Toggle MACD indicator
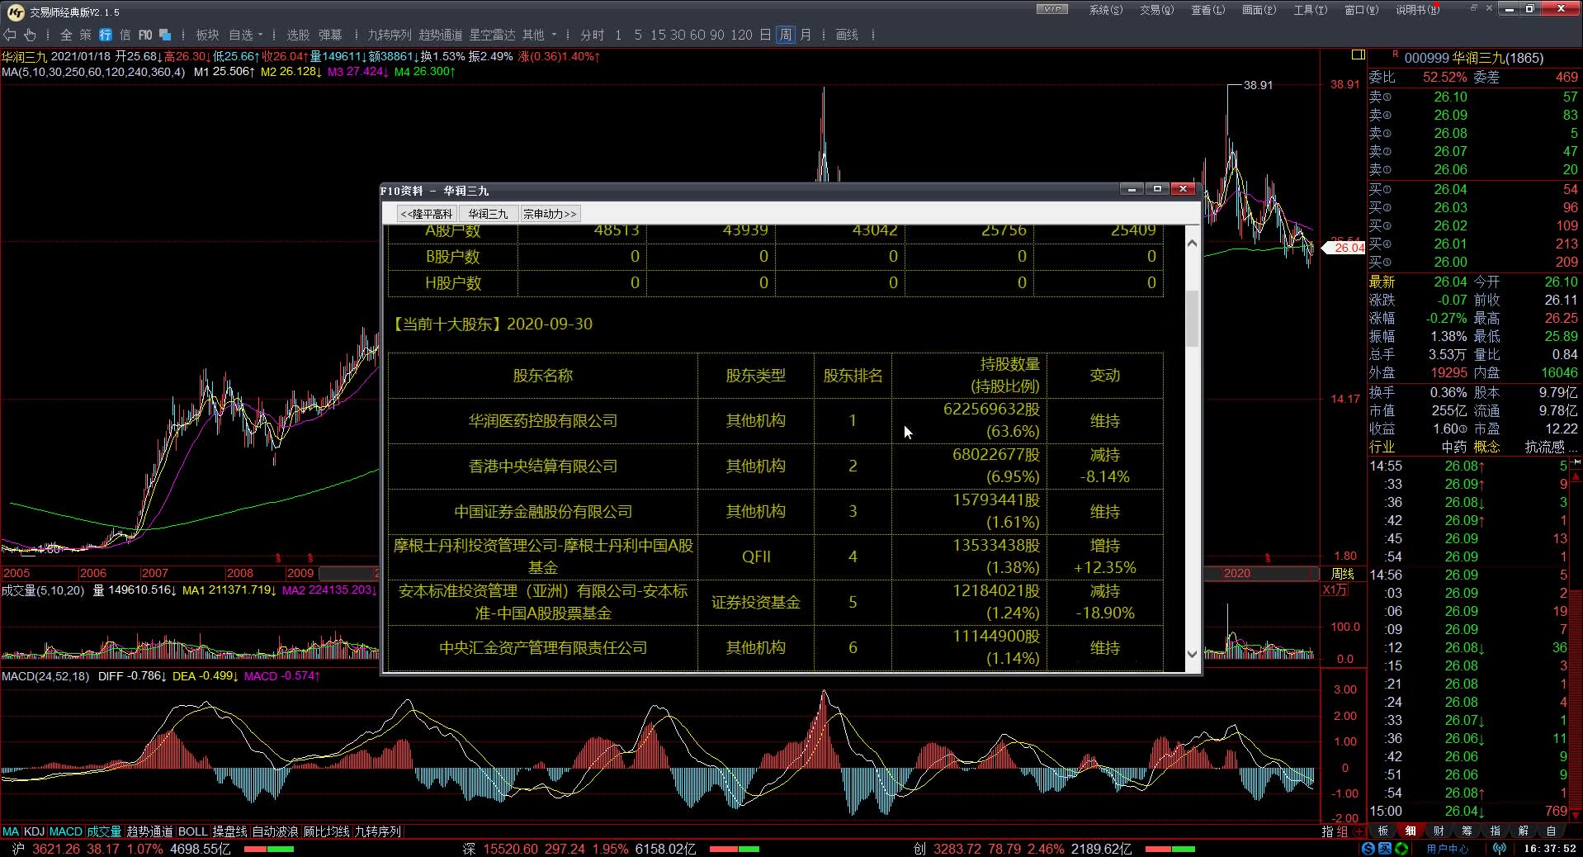Screen dimensions: 1583x857 66,831
